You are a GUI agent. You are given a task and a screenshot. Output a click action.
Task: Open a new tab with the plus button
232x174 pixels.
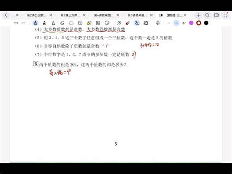tap(198, 15)
